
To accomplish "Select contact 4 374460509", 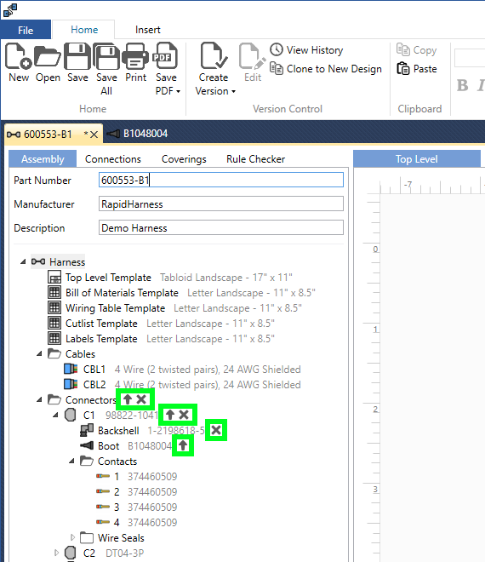I will click(x=136, y=523).
